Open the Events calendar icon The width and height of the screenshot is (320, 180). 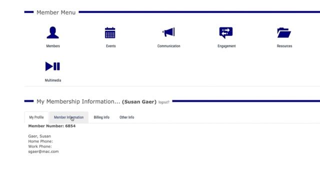pos(110,32)
